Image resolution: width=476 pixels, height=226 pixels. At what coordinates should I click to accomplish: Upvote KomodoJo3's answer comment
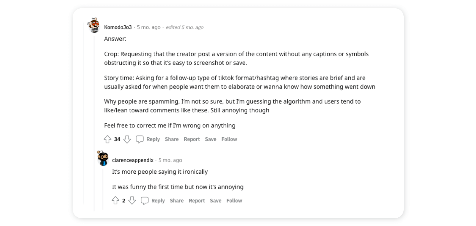point(107,139)
